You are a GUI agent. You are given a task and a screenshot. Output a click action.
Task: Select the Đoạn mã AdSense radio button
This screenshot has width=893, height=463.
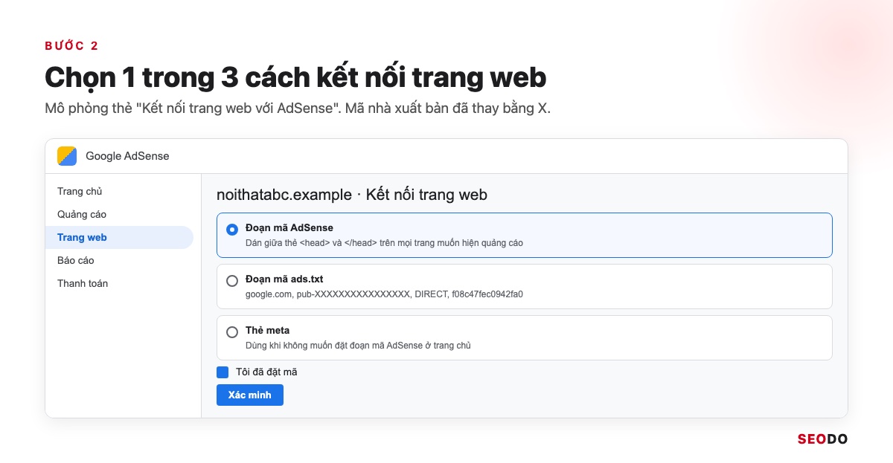(x=232, y=230)
